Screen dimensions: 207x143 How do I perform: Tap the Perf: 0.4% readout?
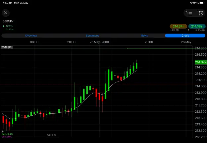click(7, 134)
